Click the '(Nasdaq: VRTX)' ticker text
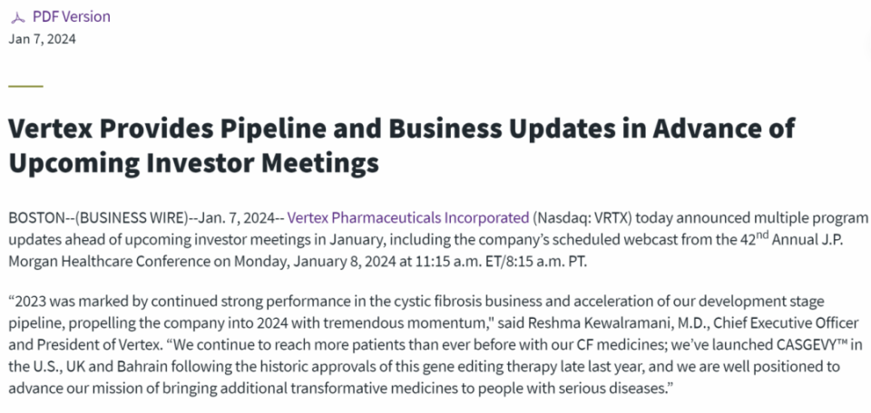This screenshot has width=871, height=413. [x=584, y=218]
